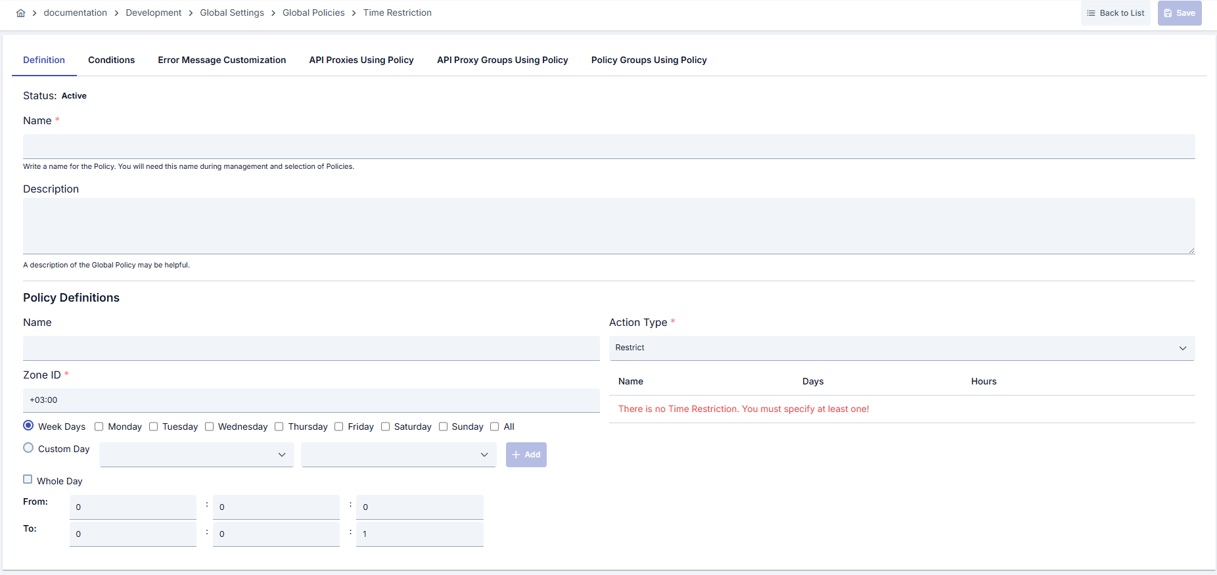The image size is (1217, 575).
Task: Click the Policy Definitions Name field
Action: [311, 348]
